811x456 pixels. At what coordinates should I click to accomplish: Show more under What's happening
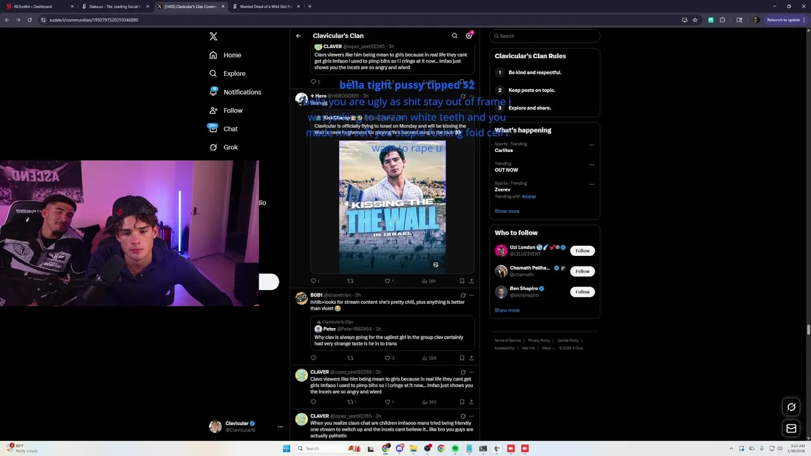coord(507,211)
